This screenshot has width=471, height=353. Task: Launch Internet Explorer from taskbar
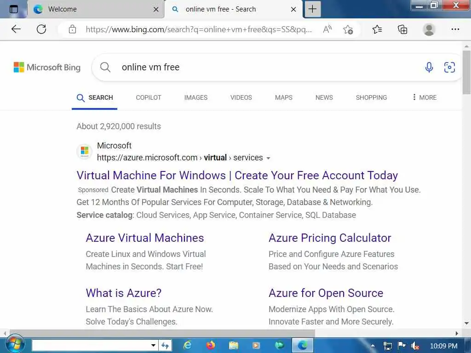coord(187,346)
